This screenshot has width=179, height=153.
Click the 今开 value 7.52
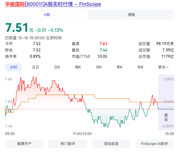tap(37, 44)
